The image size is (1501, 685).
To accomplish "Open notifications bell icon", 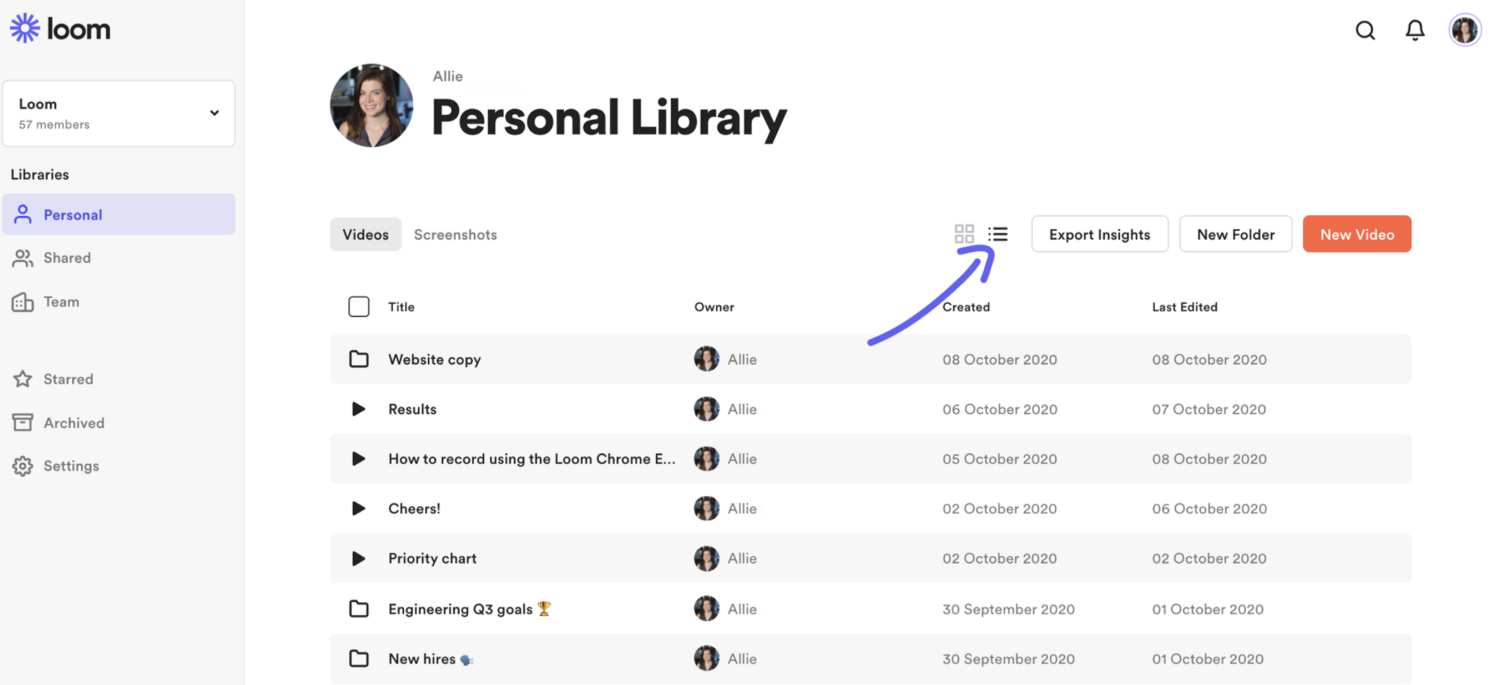I will 1415,30.
